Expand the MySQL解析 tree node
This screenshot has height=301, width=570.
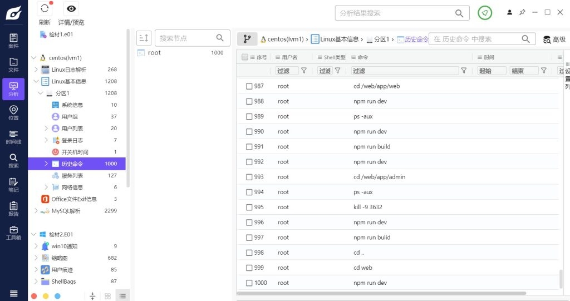[x=36, y=211]
